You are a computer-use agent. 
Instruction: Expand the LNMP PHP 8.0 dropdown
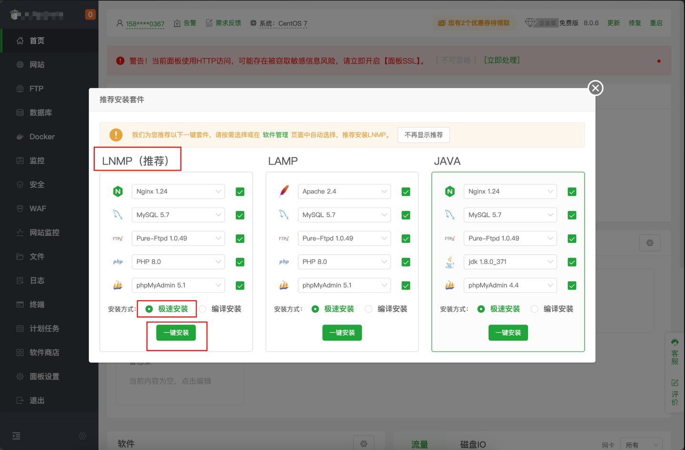click(x=178, y=262)
